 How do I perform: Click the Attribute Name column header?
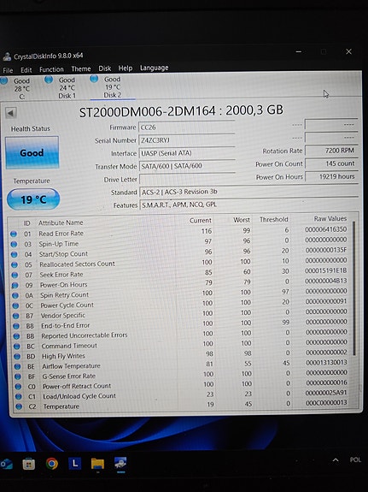[61, 222]
